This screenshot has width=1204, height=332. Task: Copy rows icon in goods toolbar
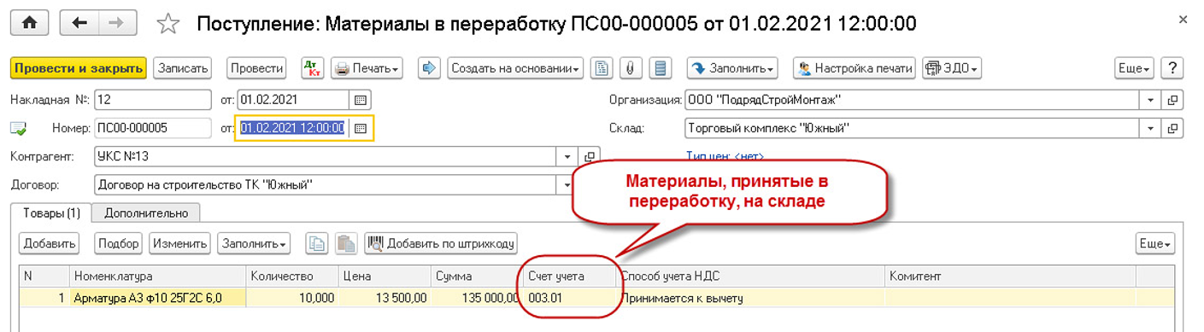pos(316,243)
